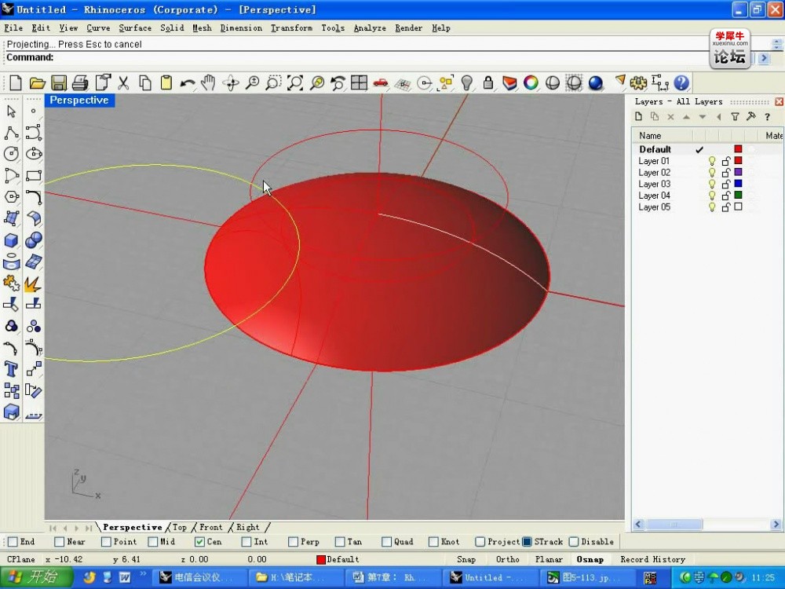785x589 pixels.
Task: Click the new layer icon in Layers panel
Action: tap(638, 117)
